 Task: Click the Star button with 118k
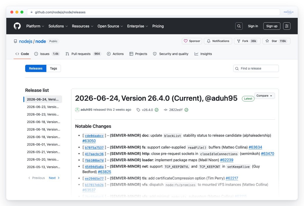pos(276,41)
